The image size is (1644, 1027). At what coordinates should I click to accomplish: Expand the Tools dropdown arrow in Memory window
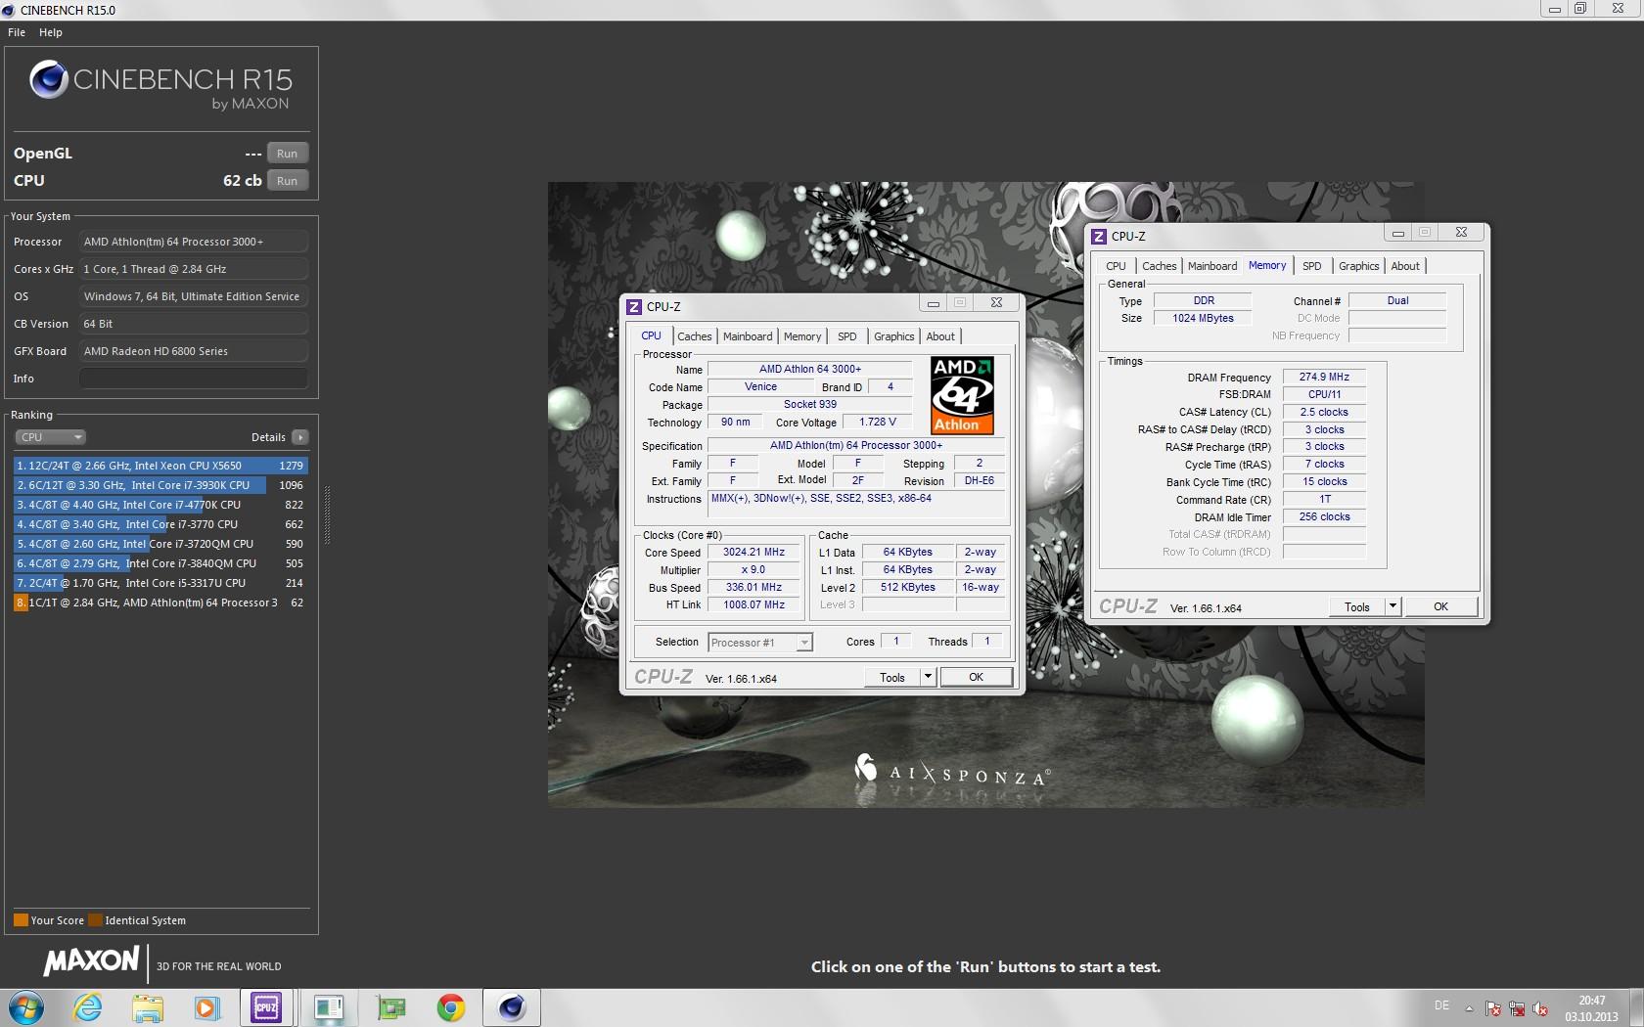point(1393,606)
